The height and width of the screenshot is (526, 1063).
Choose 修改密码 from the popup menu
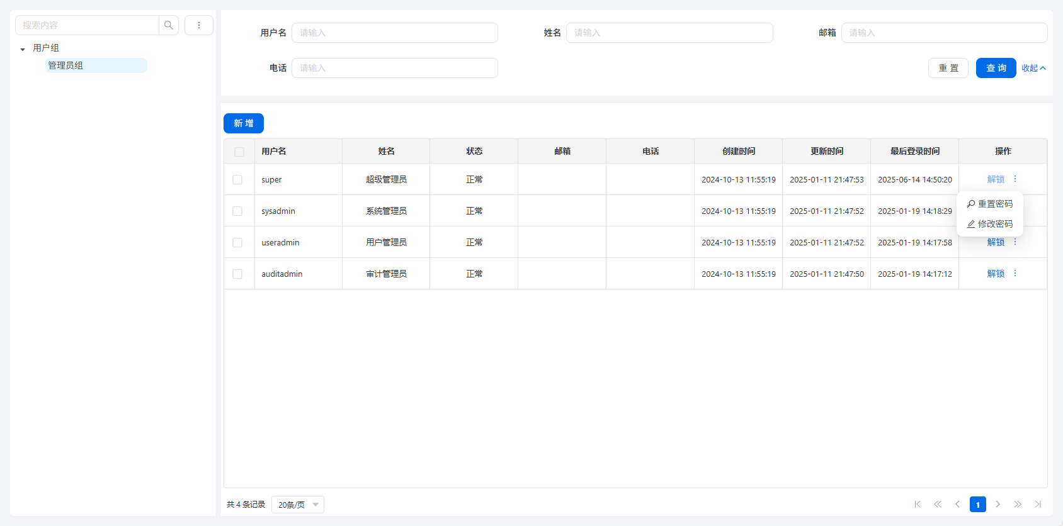tap(990, 224)
